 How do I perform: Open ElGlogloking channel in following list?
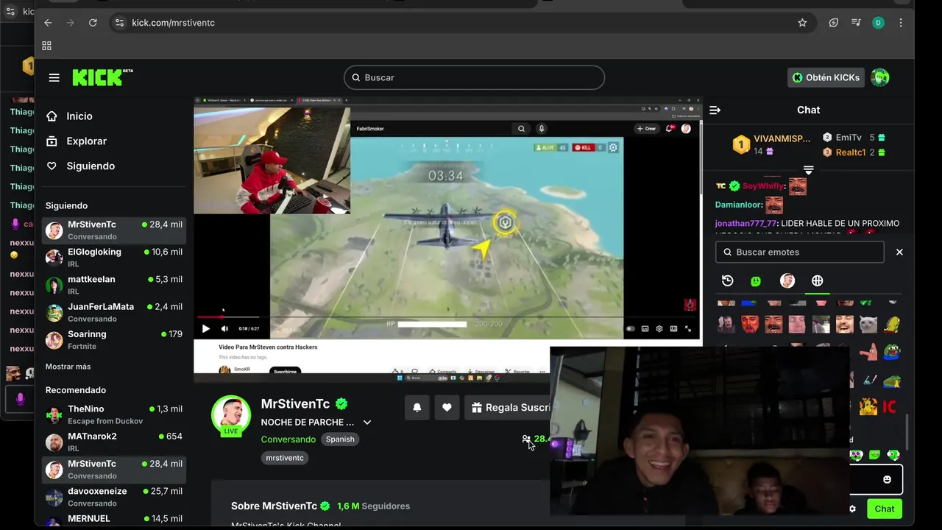pos(114,257)
